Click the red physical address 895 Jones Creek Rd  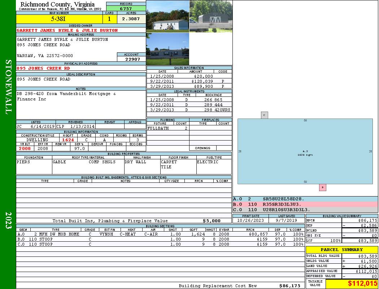coord(43,68)
